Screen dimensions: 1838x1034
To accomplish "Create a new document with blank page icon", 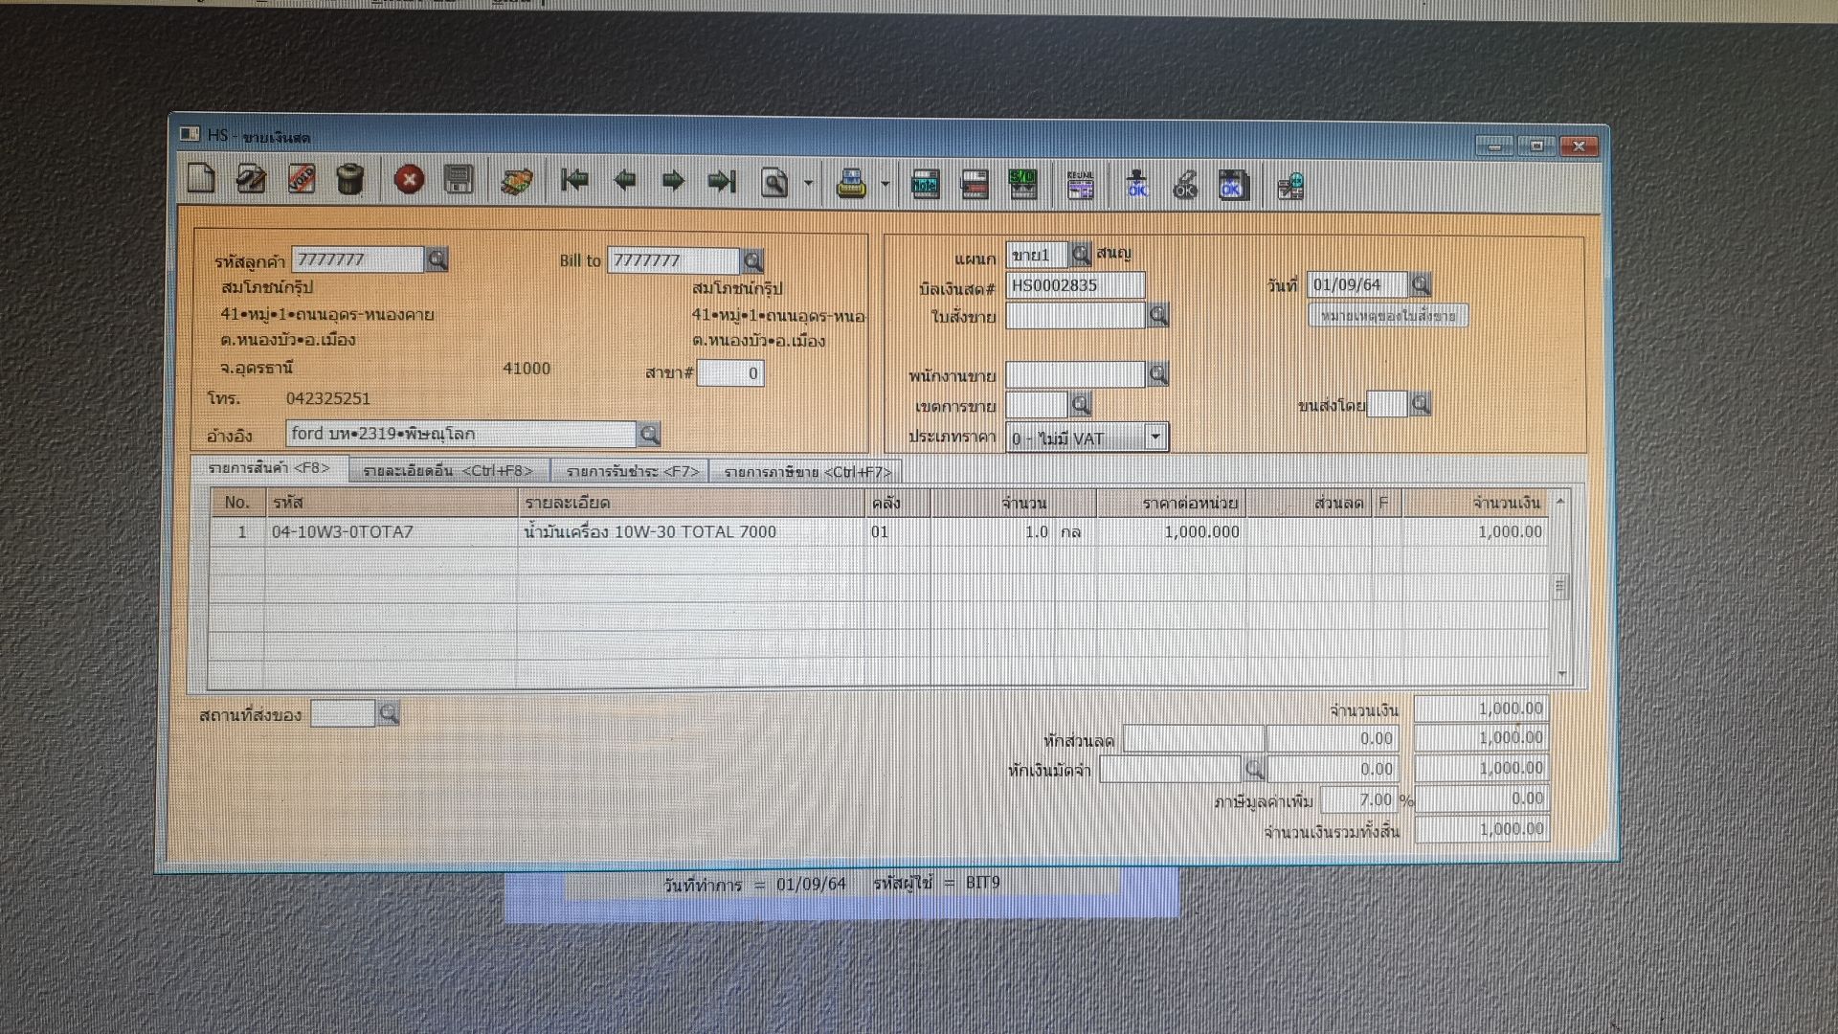I will pyautogui.click(x=201, y=179).
